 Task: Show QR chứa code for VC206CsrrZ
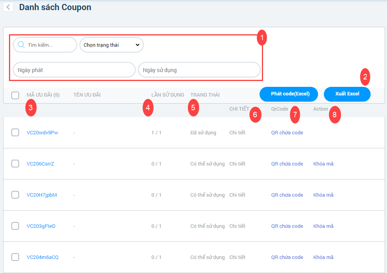287,164
